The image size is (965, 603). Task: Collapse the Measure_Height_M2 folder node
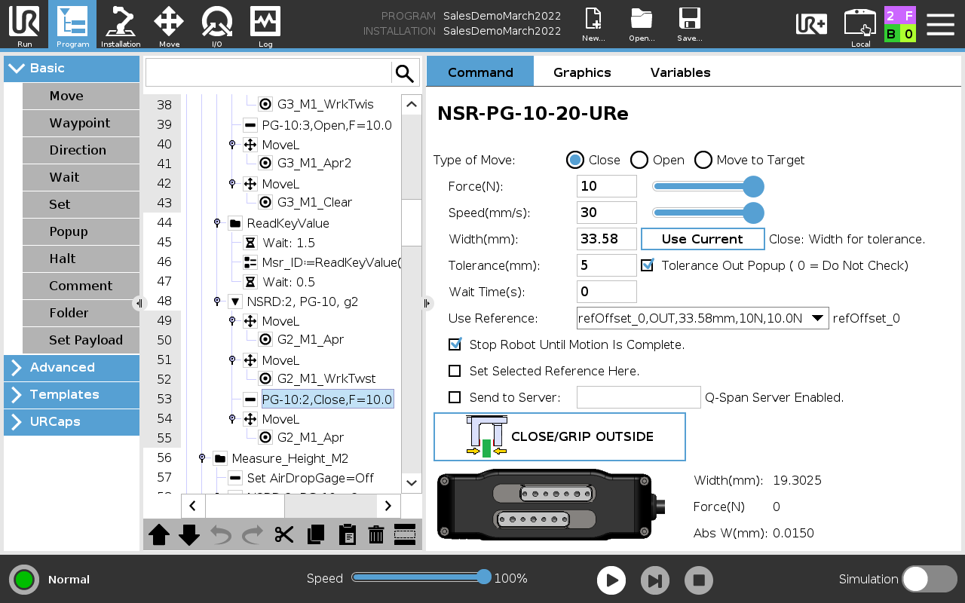pyautogui.click(x=202, y=458)
